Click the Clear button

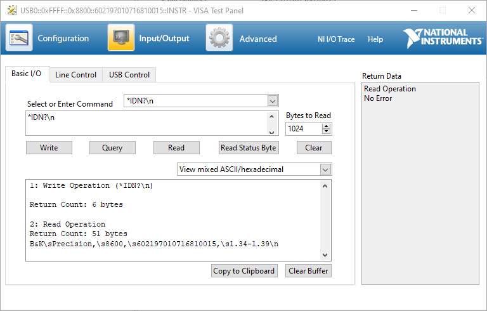314,148
